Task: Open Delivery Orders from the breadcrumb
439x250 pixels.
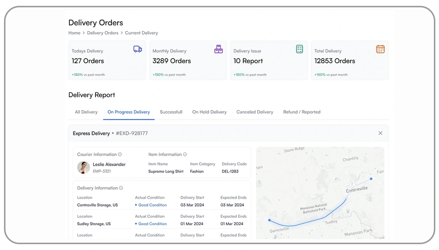Action: pos(103,33)
